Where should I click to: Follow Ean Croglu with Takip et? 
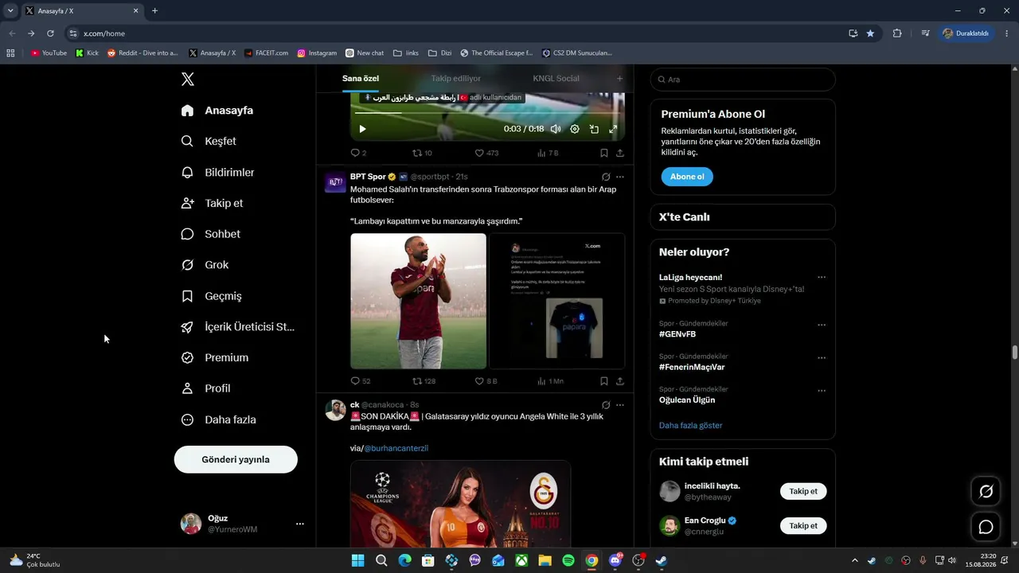pyautogui.click(x=803, y=525)
